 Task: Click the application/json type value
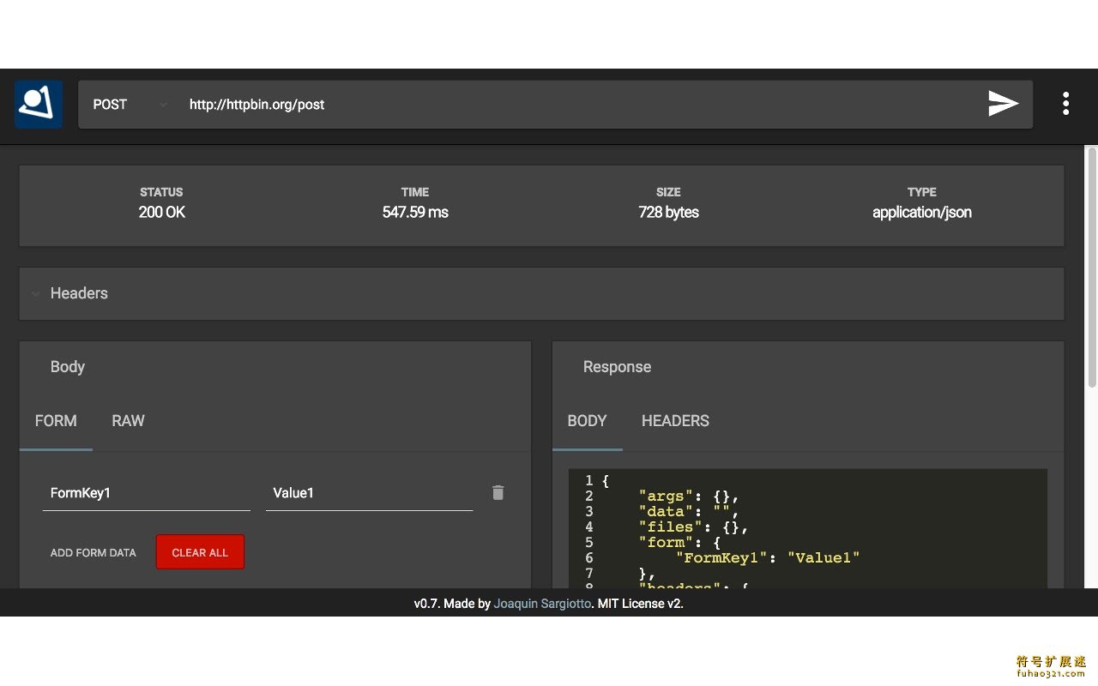coord(922,212)
